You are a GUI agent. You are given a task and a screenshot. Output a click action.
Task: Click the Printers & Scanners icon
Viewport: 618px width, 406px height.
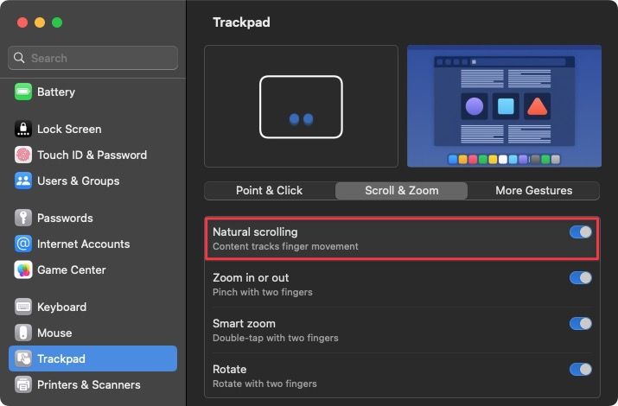point(23,384)
